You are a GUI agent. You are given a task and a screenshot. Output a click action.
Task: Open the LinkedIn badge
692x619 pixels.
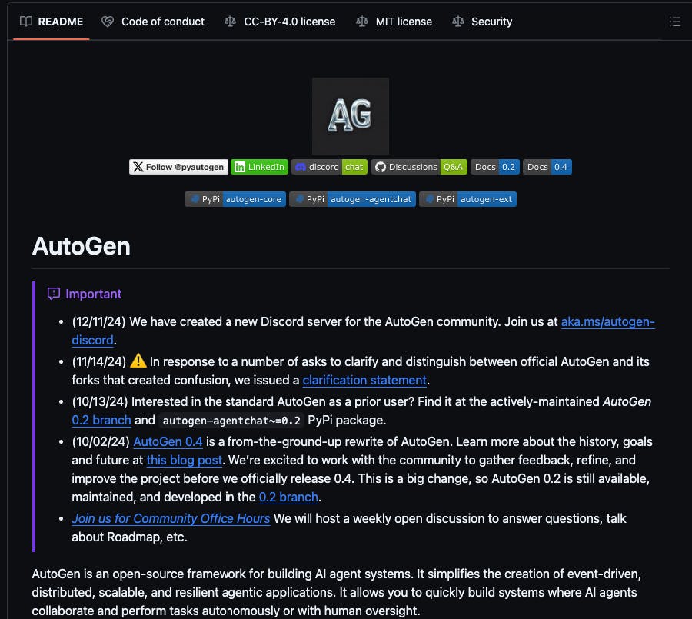(260, 167)
